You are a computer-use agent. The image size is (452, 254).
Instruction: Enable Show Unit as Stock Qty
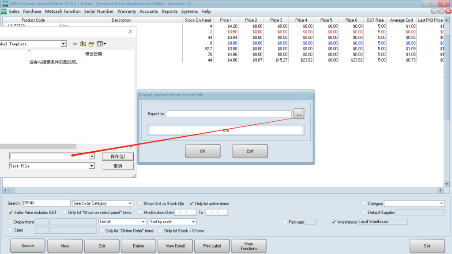click(140, 203)
